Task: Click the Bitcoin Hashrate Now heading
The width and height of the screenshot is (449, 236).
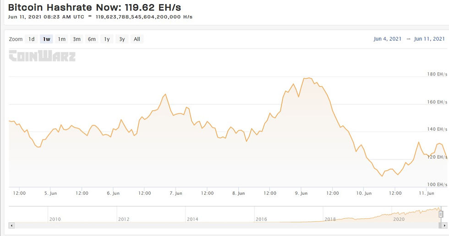Action: click(x=94, y=7)
